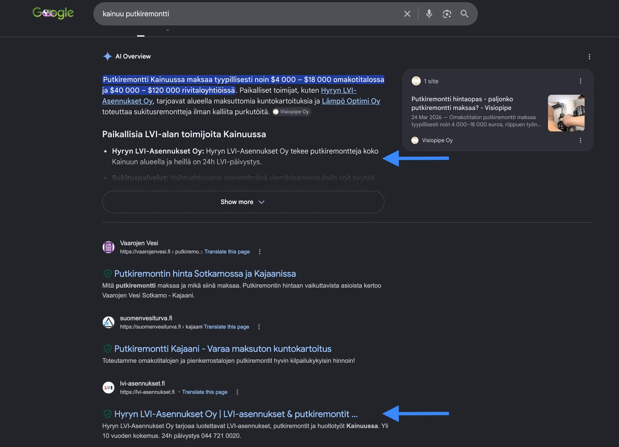Open Putkiremontin hinta Sotkamossa ja Kajaanissa result

pos(205,274)
